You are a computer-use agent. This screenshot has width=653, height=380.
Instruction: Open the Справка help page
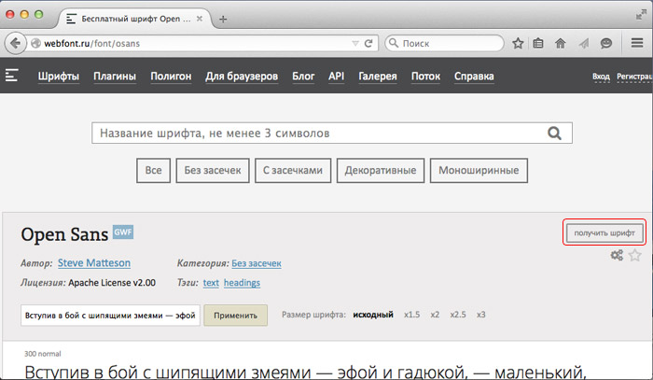(474, 77)
